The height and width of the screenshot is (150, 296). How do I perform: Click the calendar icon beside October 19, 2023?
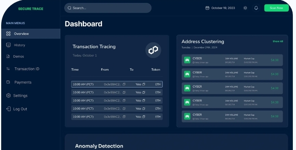[x=207, y=8]
